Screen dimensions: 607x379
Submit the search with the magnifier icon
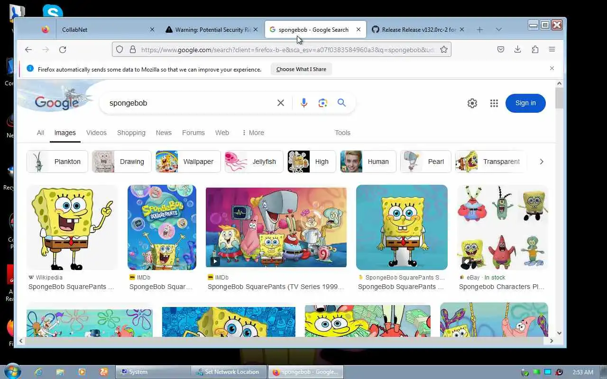coord(341,103)
